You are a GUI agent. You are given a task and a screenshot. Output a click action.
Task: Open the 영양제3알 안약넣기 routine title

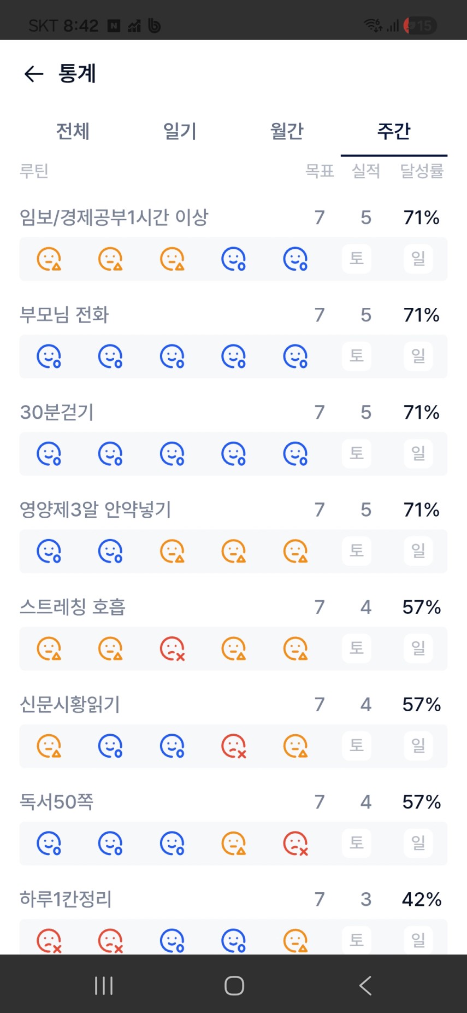point(96,510)
